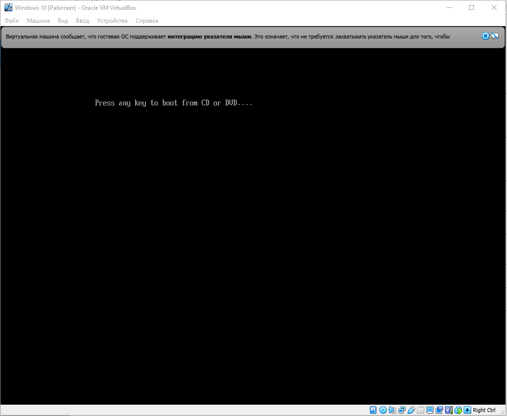This screenshot has height=416, width=507.
Task: Open the Файл menu
Action: click(11, 21)
